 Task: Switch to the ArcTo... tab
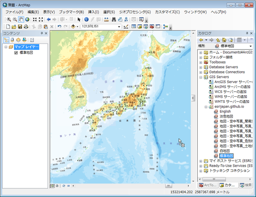pyautogui.click(x=208, y=185)
